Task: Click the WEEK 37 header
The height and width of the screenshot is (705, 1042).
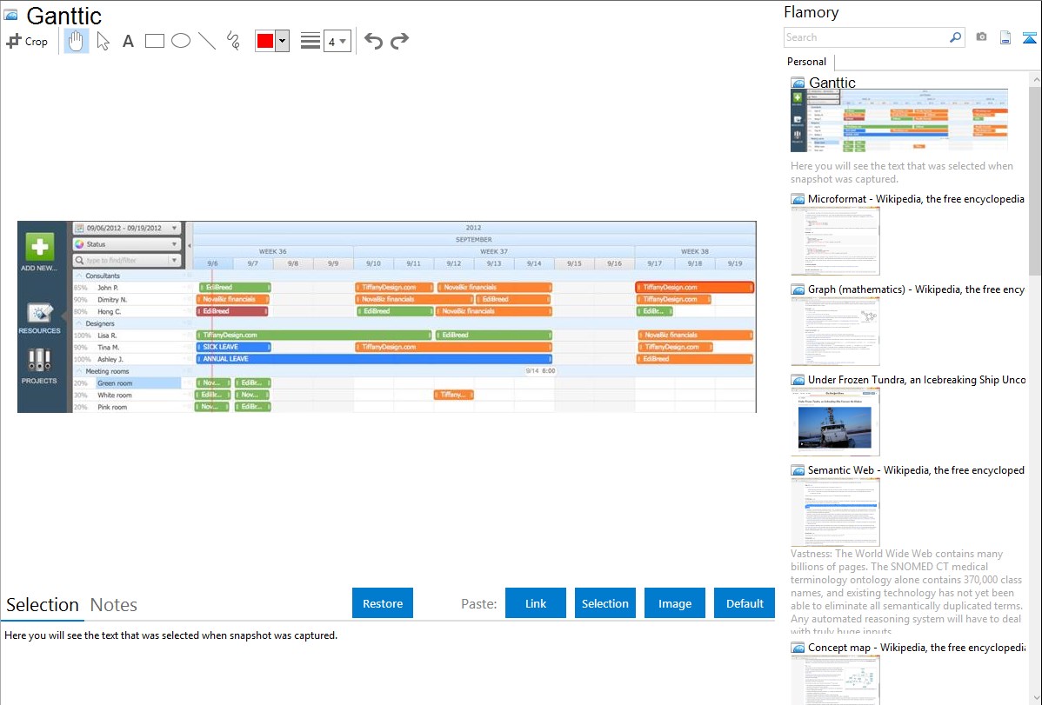Action: click(494, 251)
